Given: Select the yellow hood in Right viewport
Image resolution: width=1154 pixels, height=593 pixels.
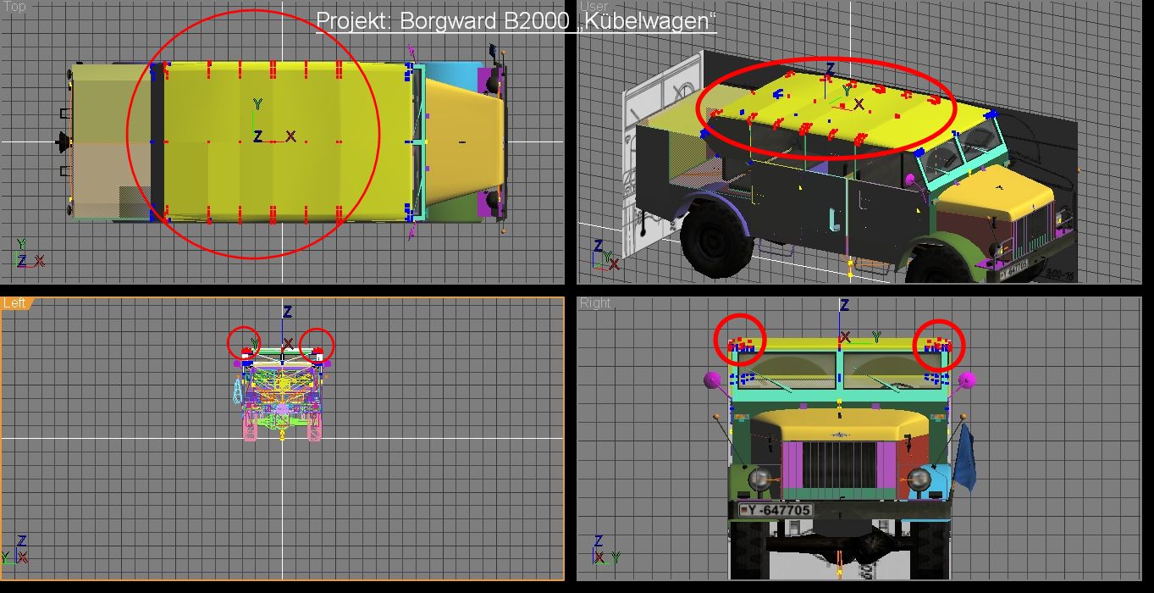Looking at the screenshot, I should 839,426.
